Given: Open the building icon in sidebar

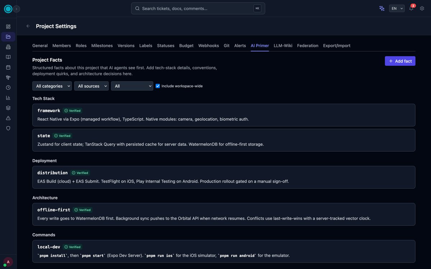Looking at the screenshot, I should (8, 47).
